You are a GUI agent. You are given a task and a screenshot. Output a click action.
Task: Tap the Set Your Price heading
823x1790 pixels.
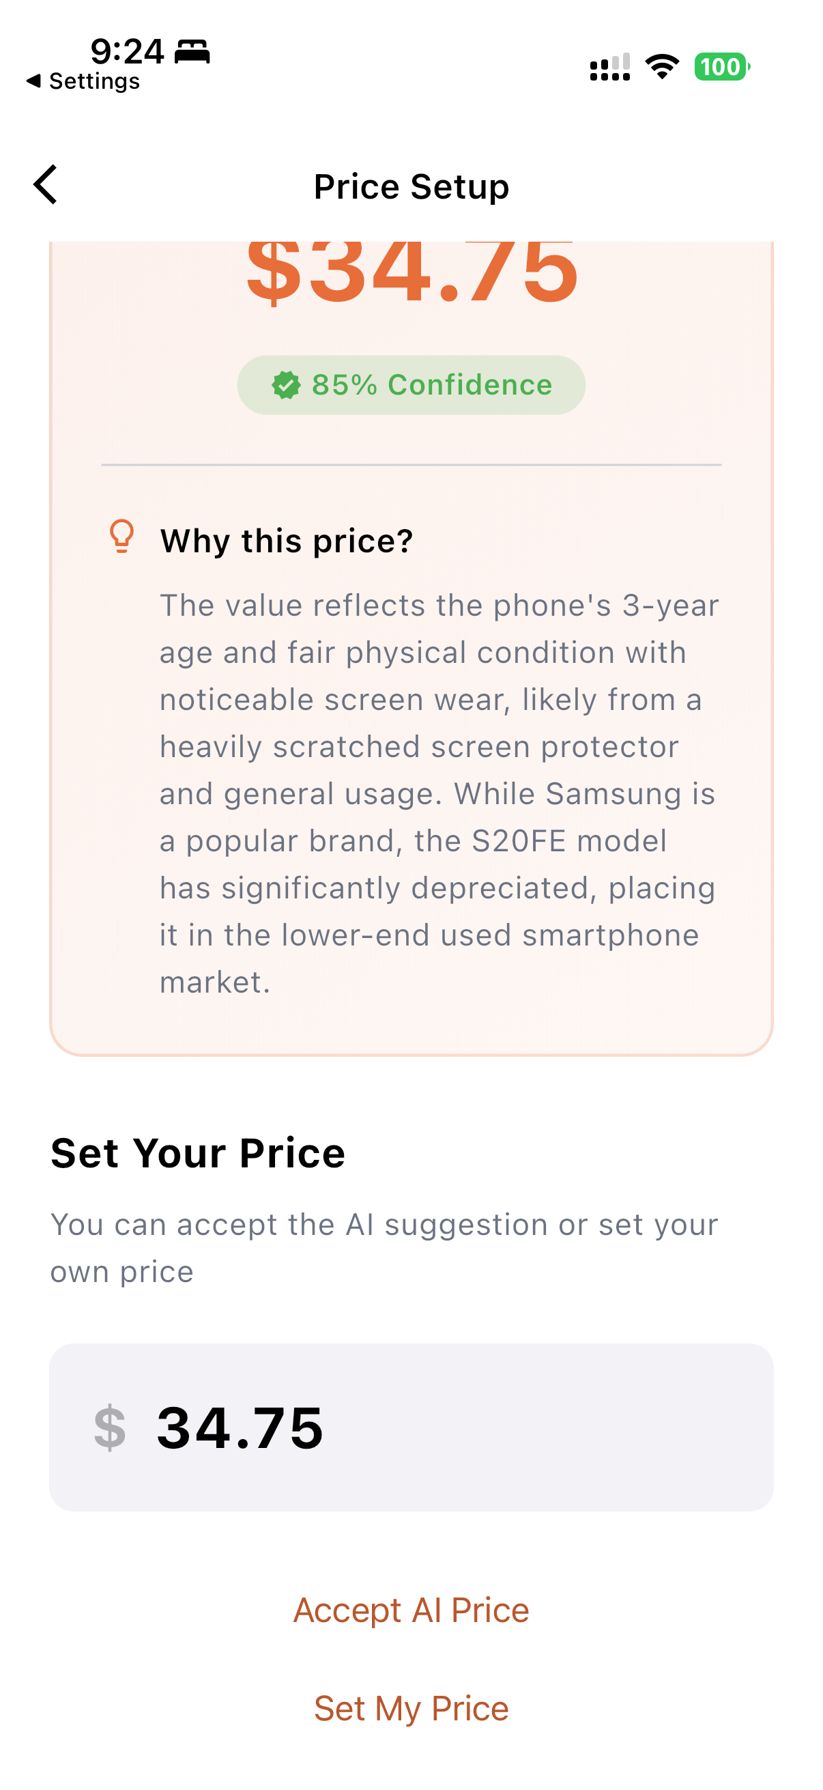click(x=198, y=1154)
